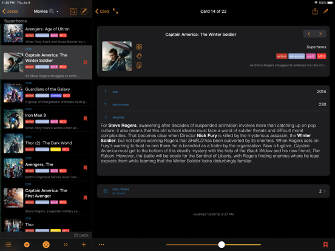This screenshot has height=251, width=335.
Task: Check the battery indicator in status bar
Action: tap(330, 2)
